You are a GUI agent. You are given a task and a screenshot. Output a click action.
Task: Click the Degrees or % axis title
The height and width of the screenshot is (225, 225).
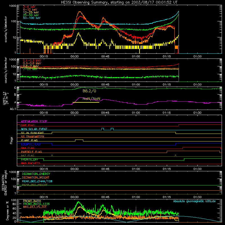pyautogui.click(x=7, y=211)
